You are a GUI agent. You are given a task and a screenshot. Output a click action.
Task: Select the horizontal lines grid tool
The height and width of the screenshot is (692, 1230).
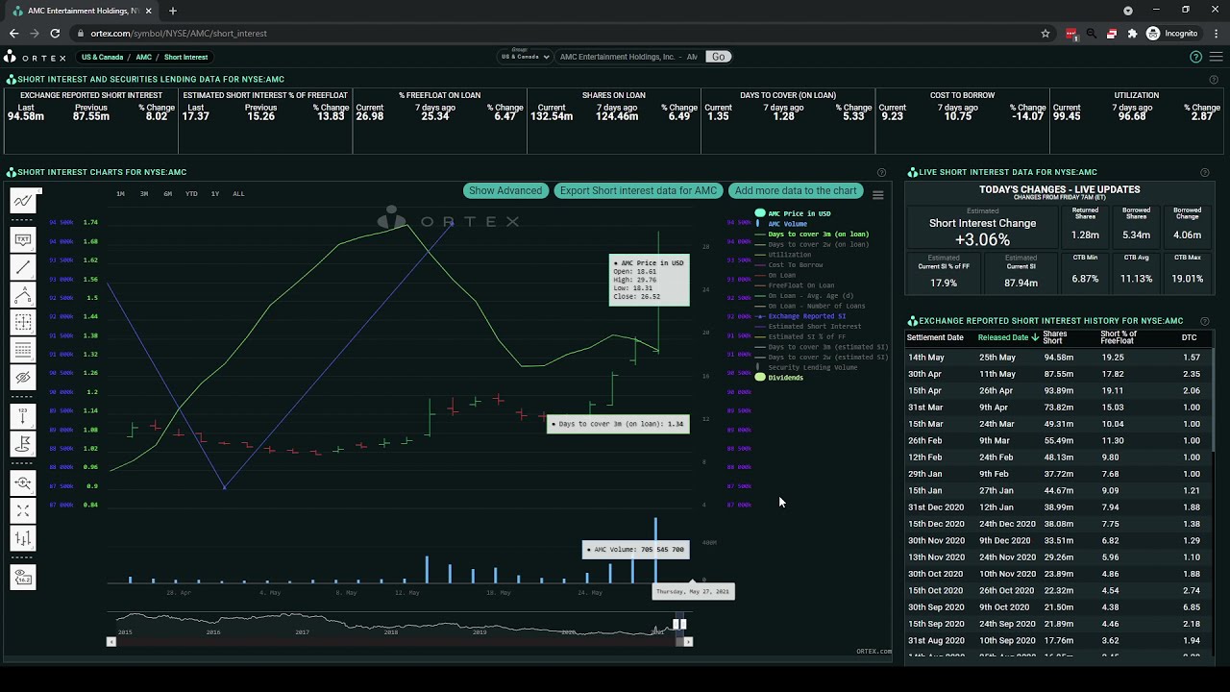coord(23,350)
